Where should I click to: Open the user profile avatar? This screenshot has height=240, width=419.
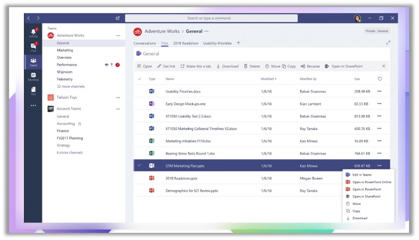[357, 18]
